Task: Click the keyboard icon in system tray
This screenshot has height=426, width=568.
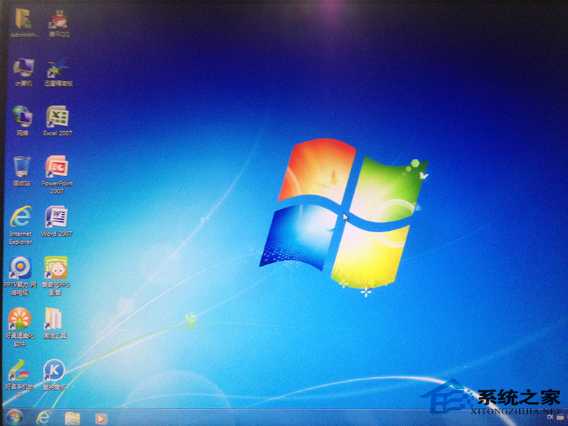Action: click(x=561, y=417)
